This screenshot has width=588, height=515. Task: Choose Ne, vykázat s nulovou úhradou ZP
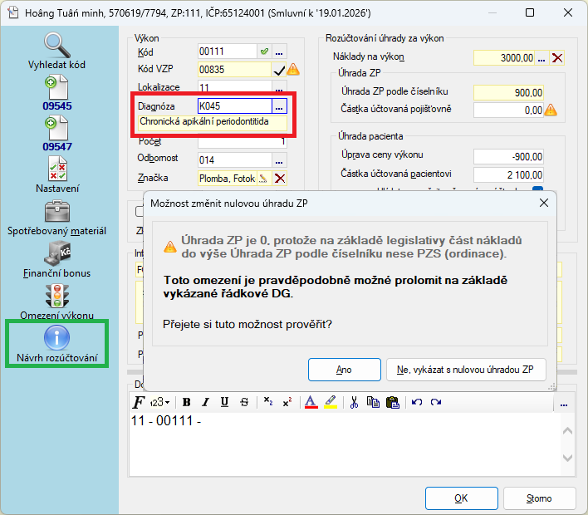tap(466, 370)
